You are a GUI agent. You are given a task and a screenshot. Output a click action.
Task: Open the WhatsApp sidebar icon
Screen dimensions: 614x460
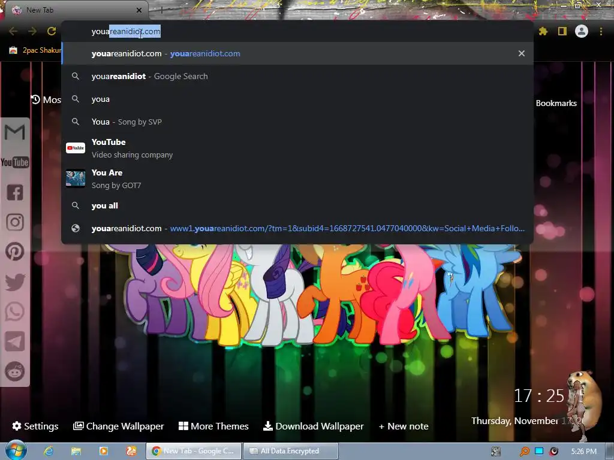(x=15, y=311)
